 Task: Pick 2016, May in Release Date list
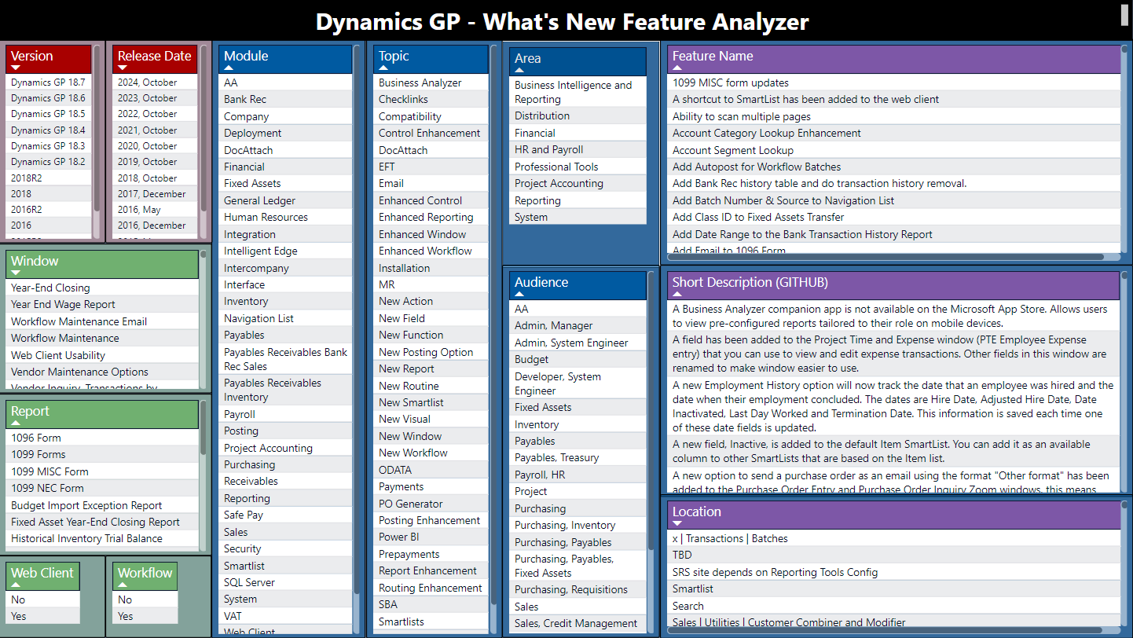[x=155, y=210]
